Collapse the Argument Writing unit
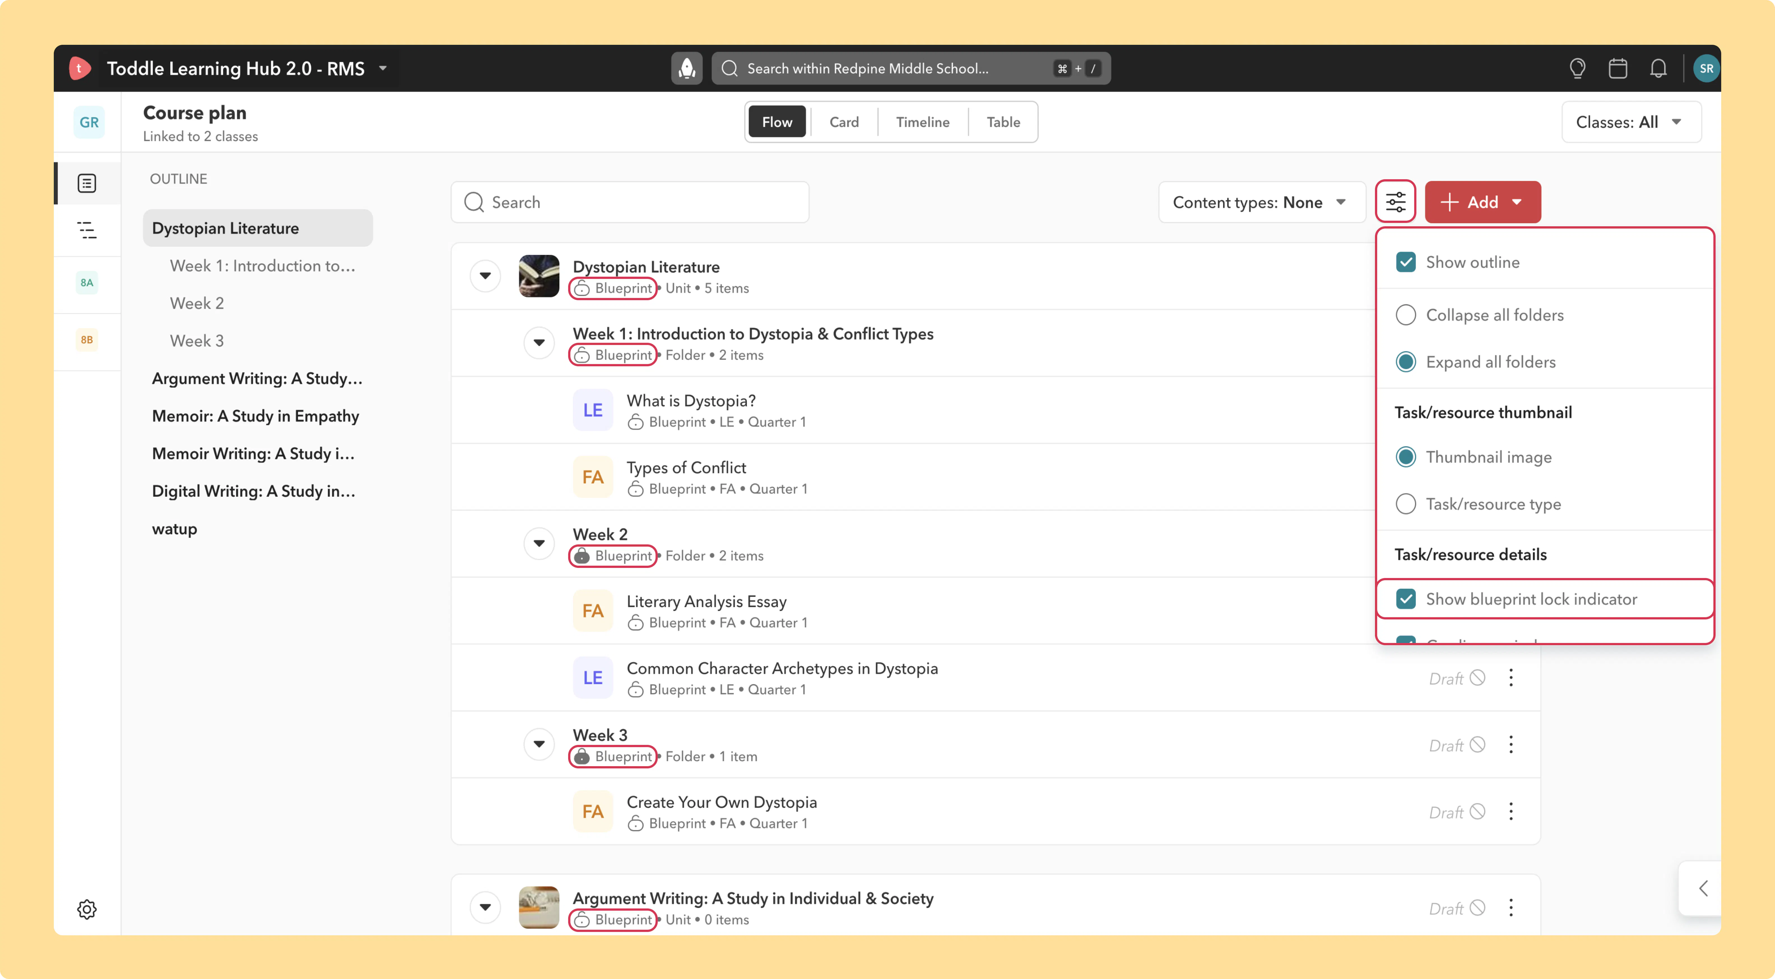 (x=485, y=907)
